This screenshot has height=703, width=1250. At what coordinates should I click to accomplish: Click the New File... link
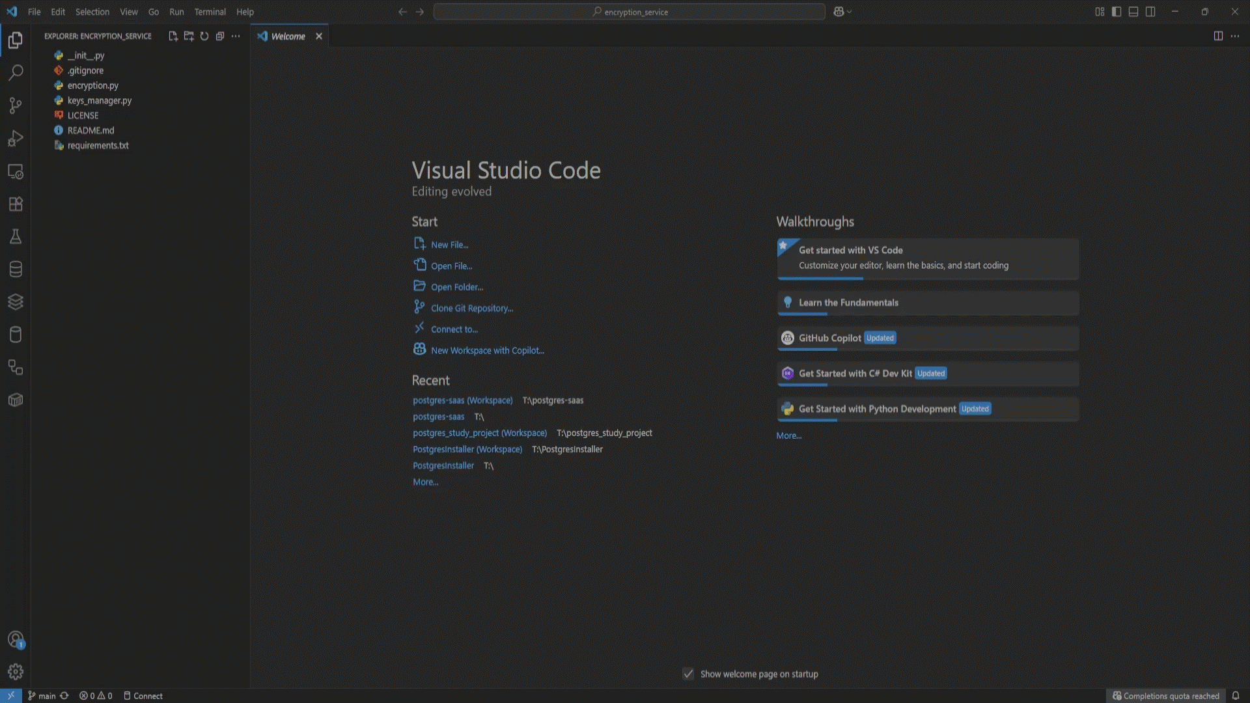[449, 245]
